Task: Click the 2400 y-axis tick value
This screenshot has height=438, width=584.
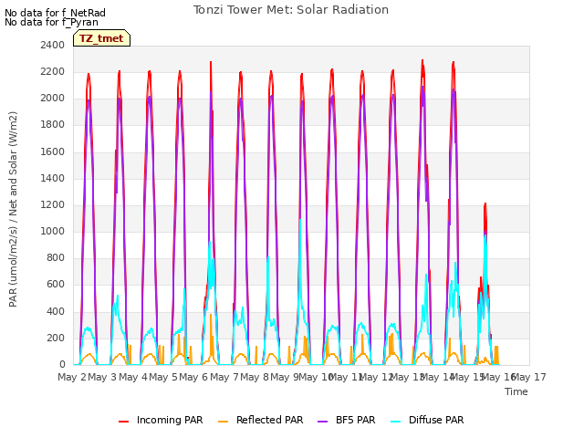Action: pyautogui.click(x=53, y=45)
